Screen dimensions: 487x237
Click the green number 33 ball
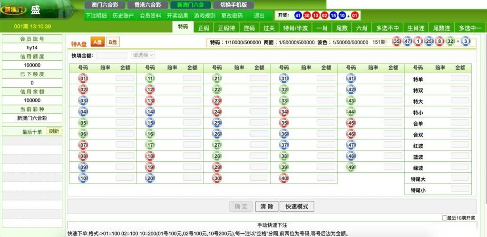click(284, 101)
